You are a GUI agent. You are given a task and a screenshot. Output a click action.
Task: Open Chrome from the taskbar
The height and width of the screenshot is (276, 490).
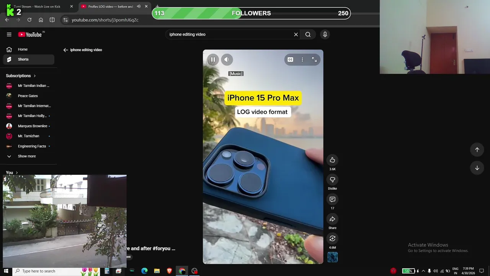182,271
